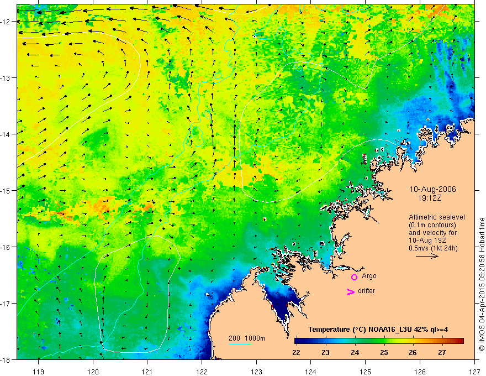The image size is (486, 376).
Task: Click the 'Argo' legend label
Action: coord(369,276)
